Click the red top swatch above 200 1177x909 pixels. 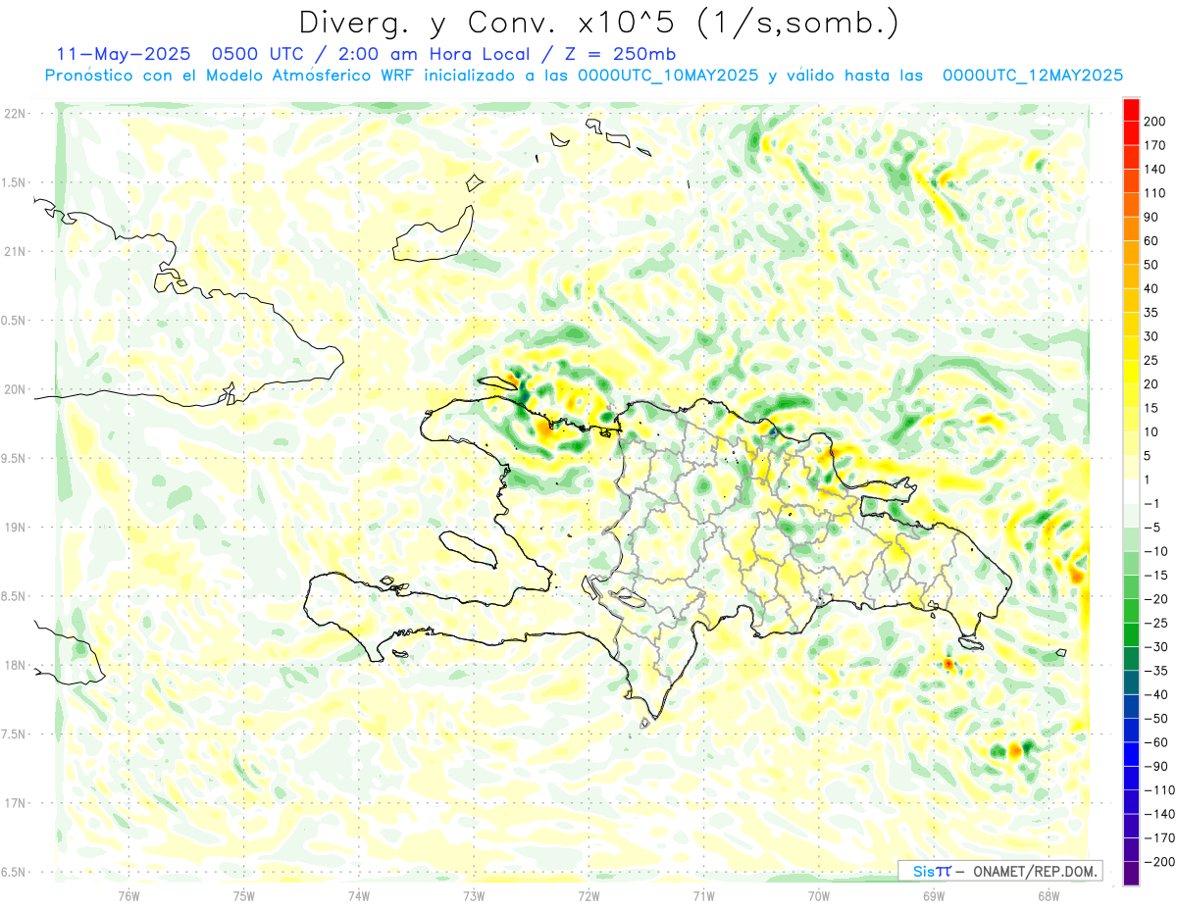pyautogui.click(x=1132, y=110)
